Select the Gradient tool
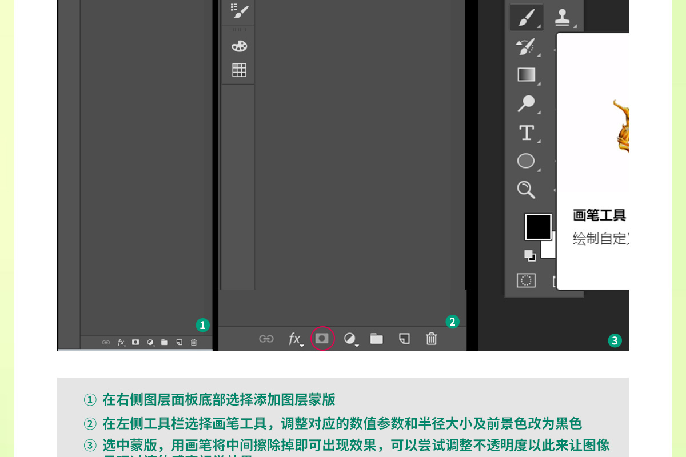The image size is (686, 457). [526, 75]
